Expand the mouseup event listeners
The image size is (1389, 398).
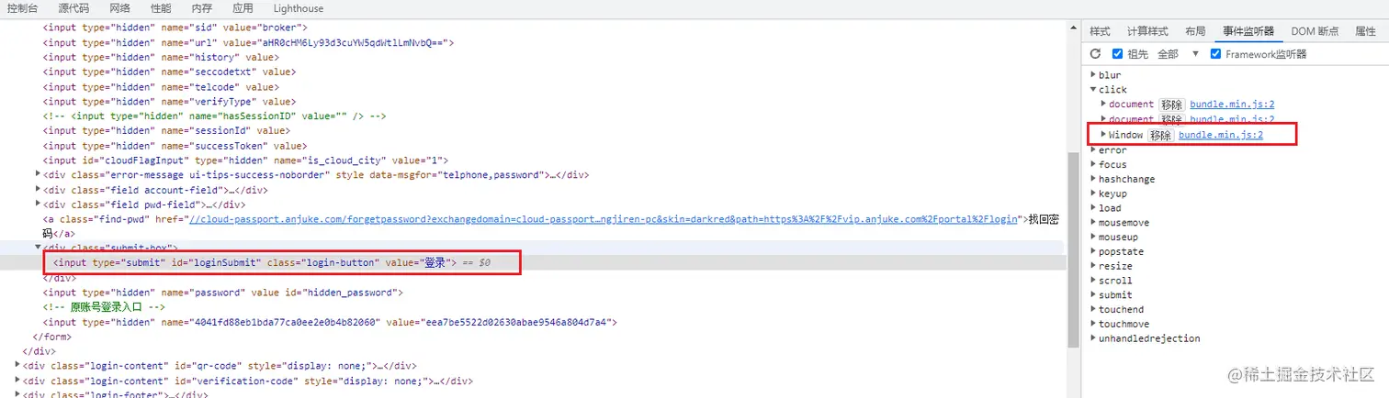(x=1093, y=237)
